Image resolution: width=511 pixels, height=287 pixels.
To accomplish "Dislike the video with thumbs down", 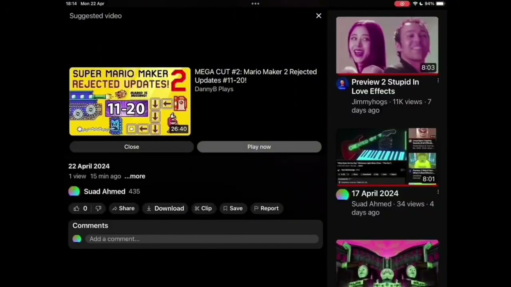I will (98, 208).
